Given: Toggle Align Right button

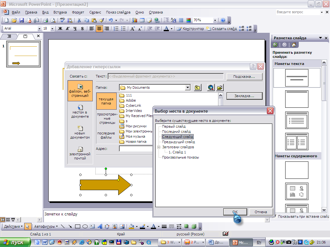Looking at the screenshot, I should 107,29.
